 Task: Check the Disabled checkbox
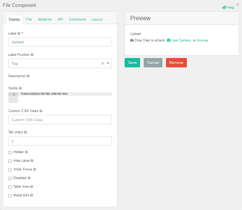pyautogui.click(x=10, y=178)
